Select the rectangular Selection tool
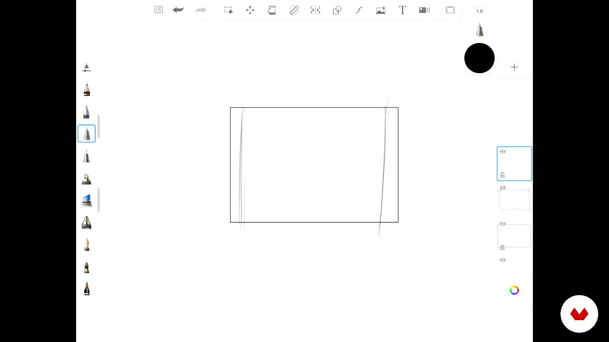The width and height of the screenshot is (609, 342). pyautogui.click(x=228, y=10)
